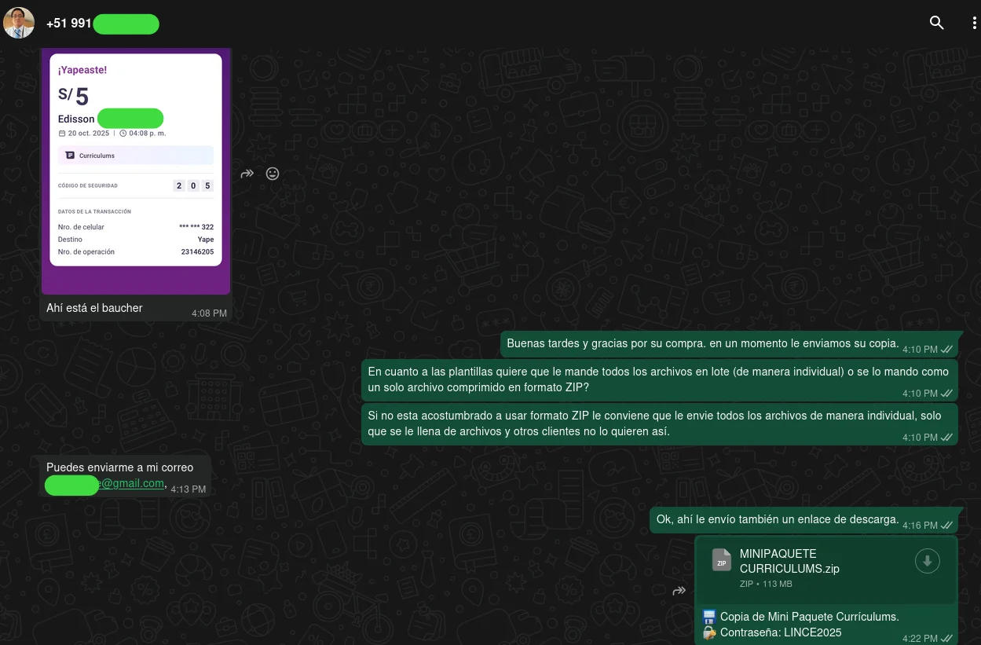
Task: Select the 'Puedes enviarme a mi correo' message
Action: tap(119, 467)
